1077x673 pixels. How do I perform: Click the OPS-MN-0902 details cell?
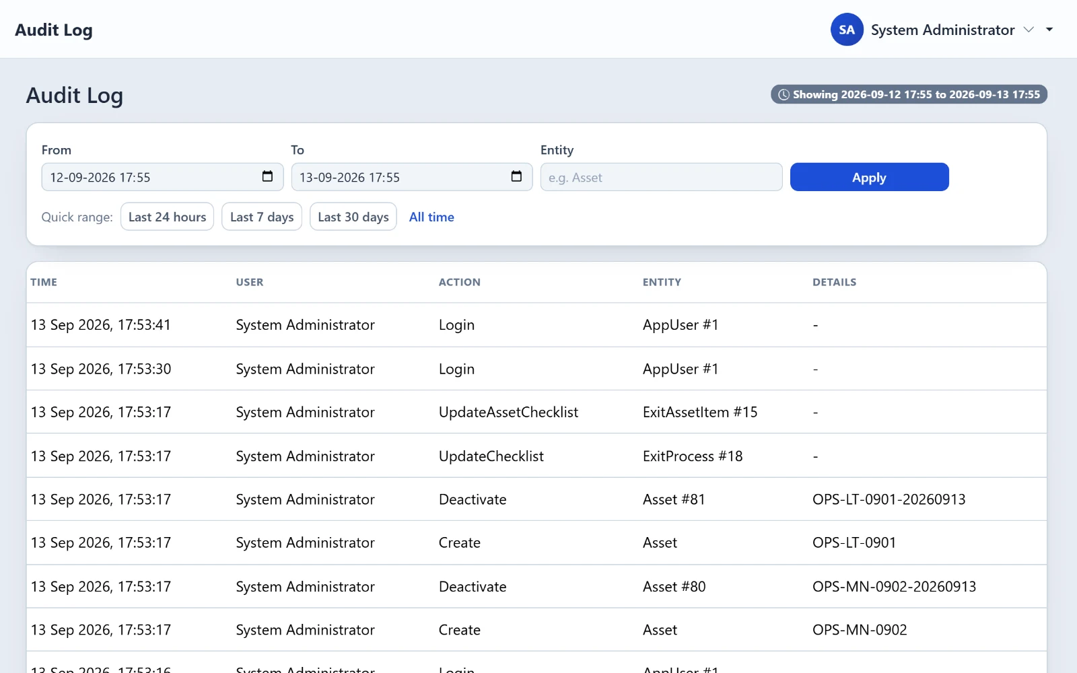click(860, 630)
